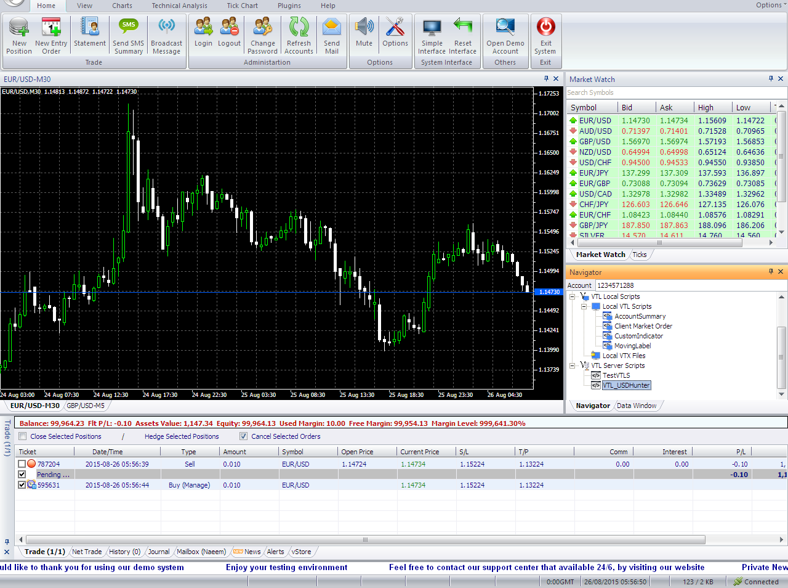Click Hedge Selected Positions
Image resolution: width=788 pixels, height=588 pixels.
point(182,436)
